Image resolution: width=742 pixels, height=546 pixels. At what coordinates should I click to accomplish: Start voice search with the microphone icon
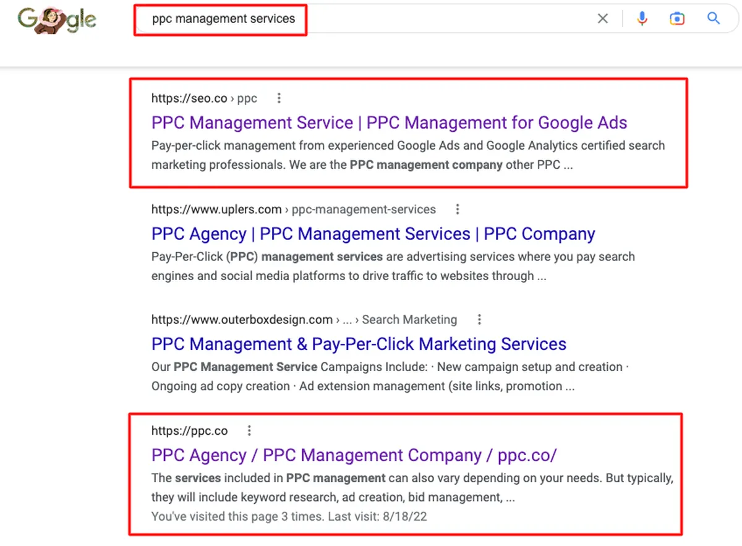pyautogui.click(x=642, y=19)
